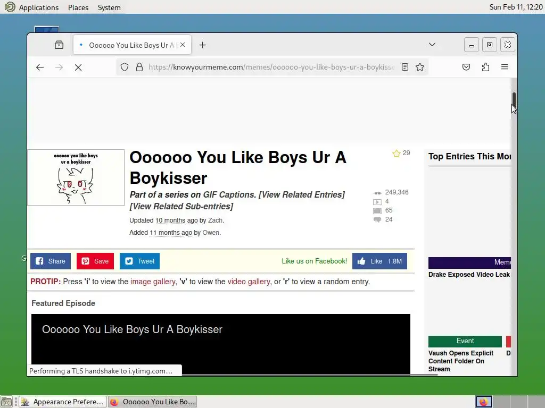The width and height of the screenshot is (545, 408).
Task: Expand the list all tabs chevron
Action: [432, 45]
